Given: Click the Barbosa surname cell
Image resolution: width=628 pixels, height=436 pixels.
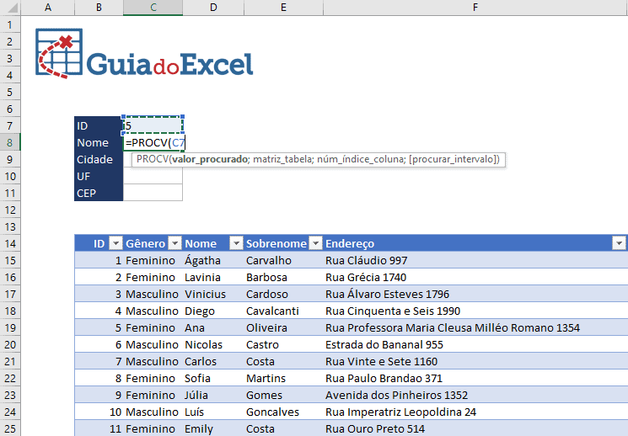Looking at the screenshot, I should 283,277.
